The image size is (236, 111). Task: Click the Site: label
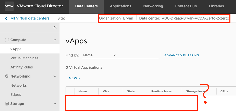(61, 18)
